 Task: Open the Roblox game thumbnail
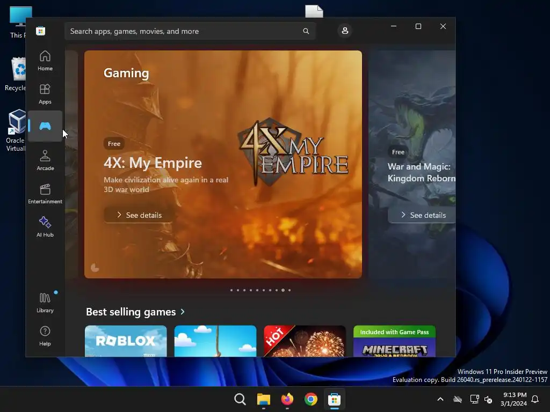126,341
